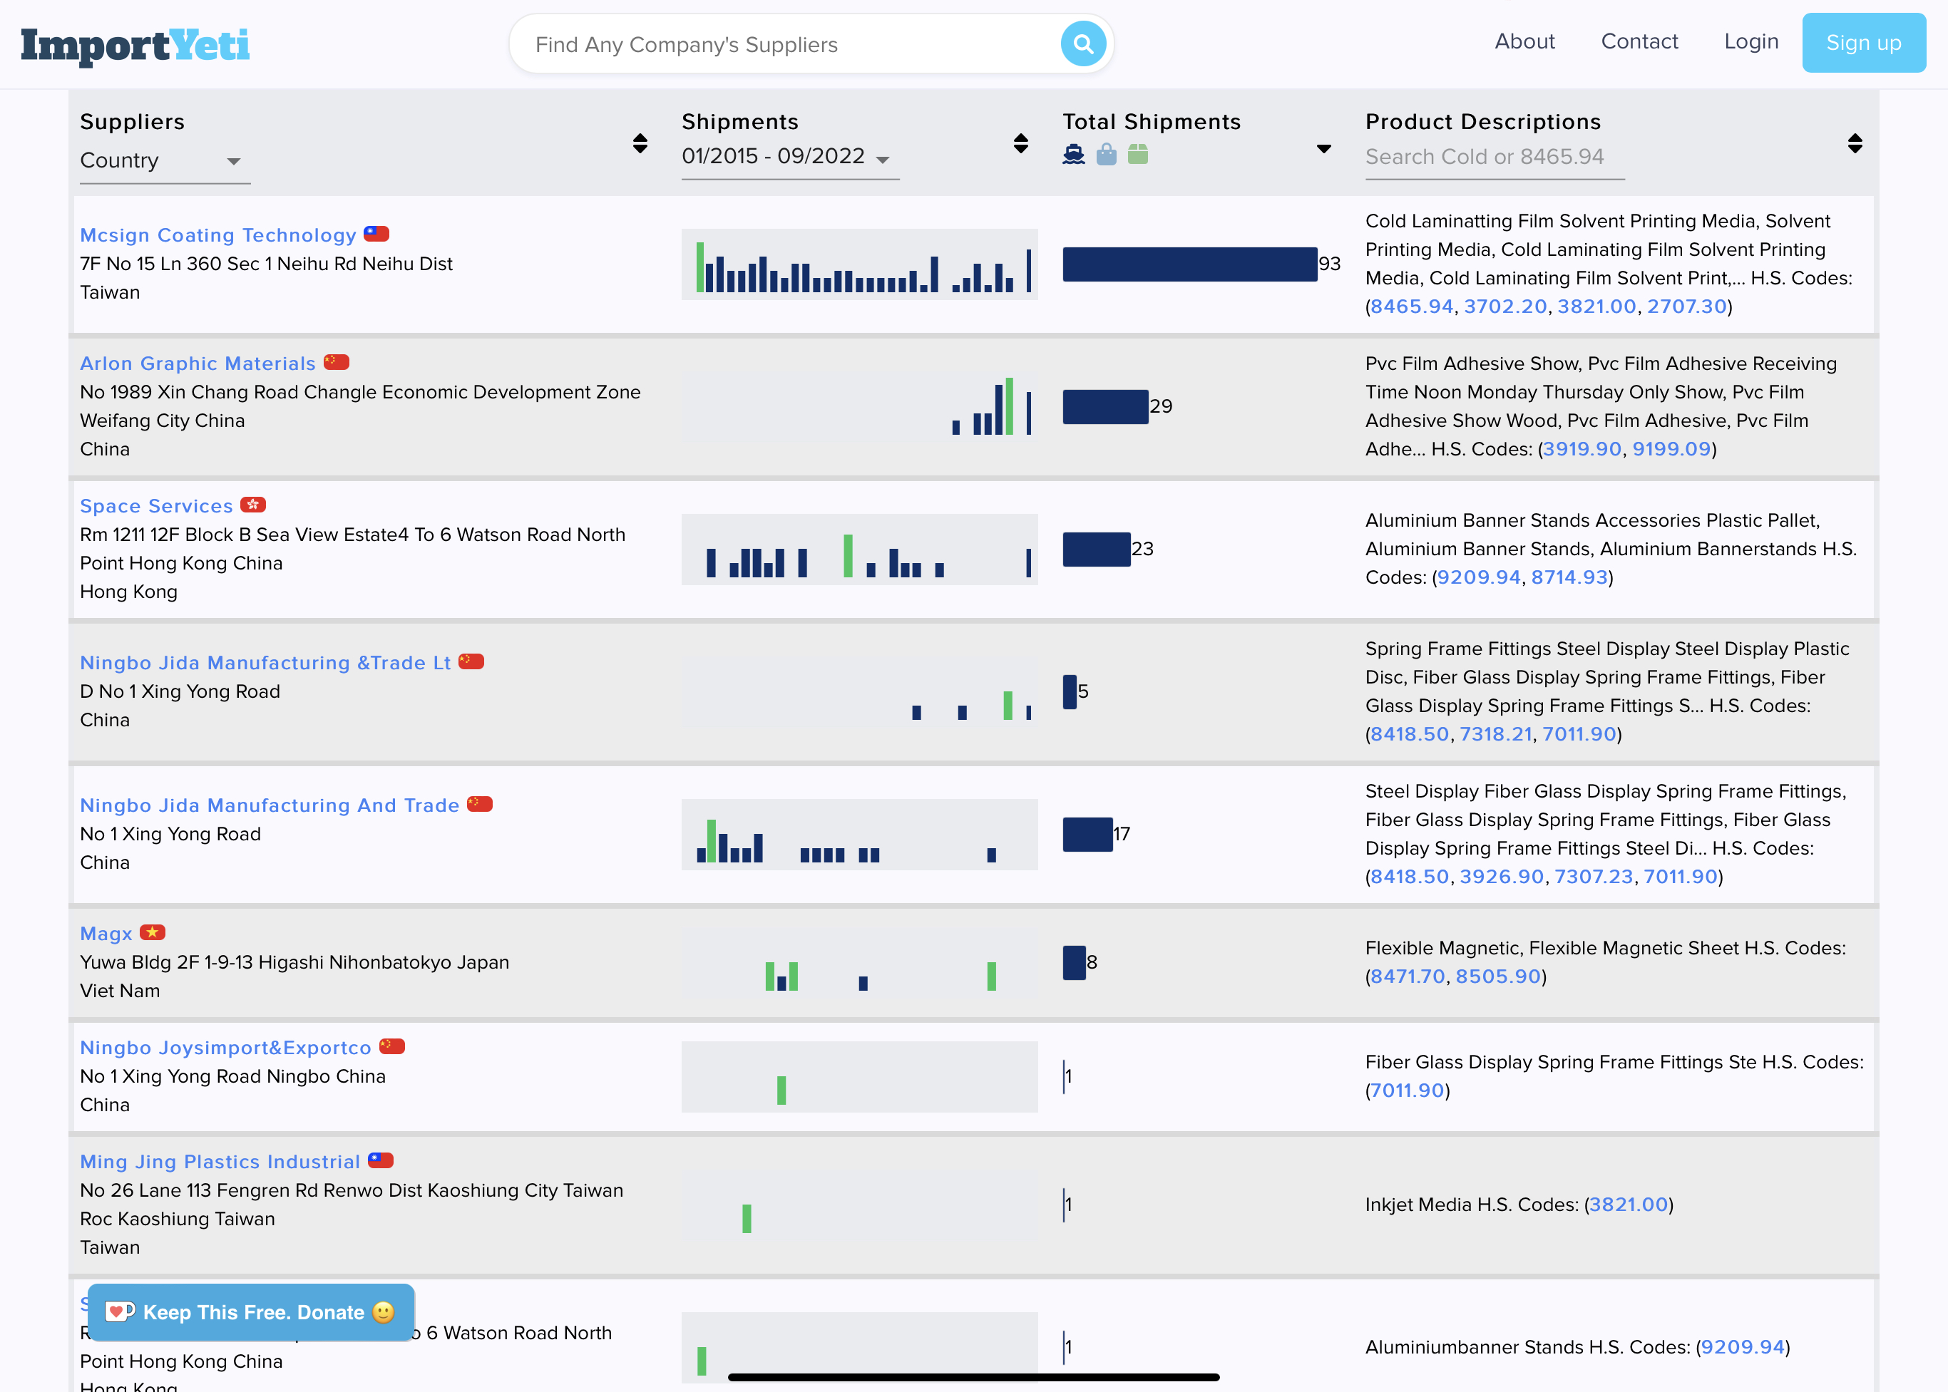Click the Sign up button
The width and height of the screenshot is (1948, 1392).
click(1864, 43)
